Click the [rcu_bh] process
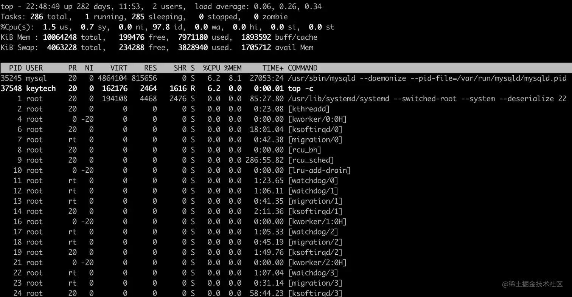Image resolution: width=572 pixels, height=297 pixels. pos(305,150)
